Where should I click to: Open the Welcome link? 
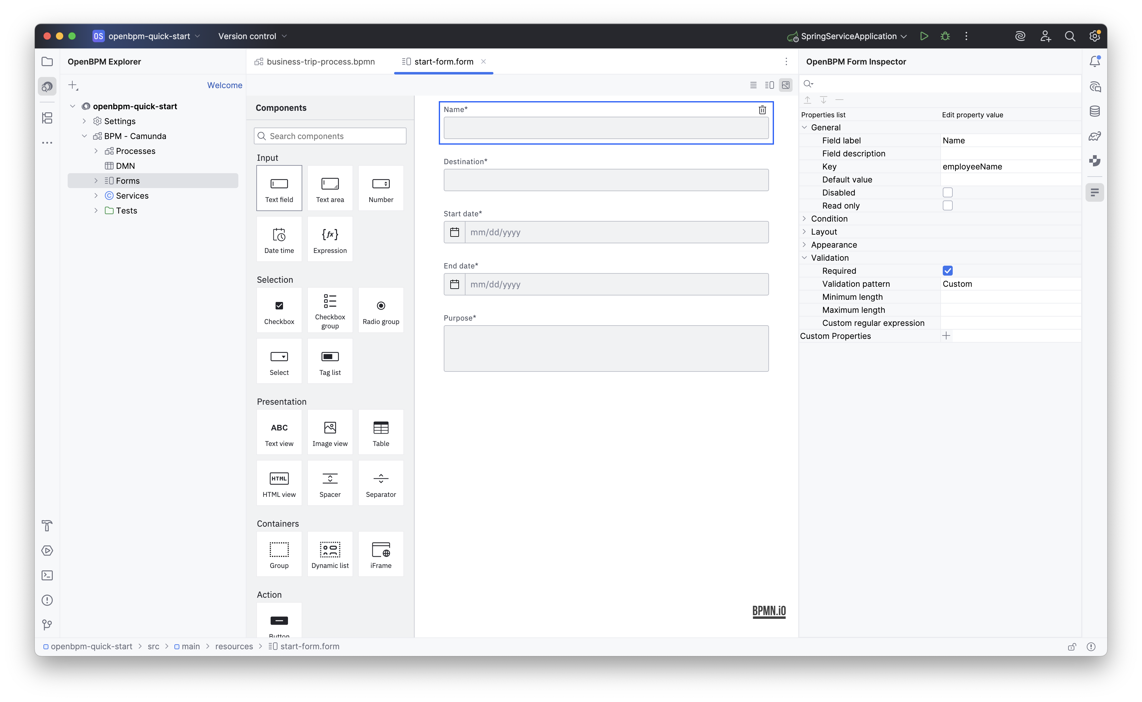click(x=225, y=85)
